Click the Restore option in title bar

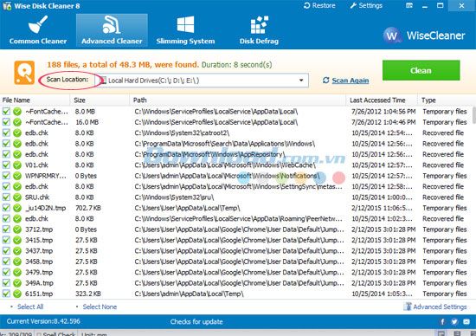click(319, 5)
